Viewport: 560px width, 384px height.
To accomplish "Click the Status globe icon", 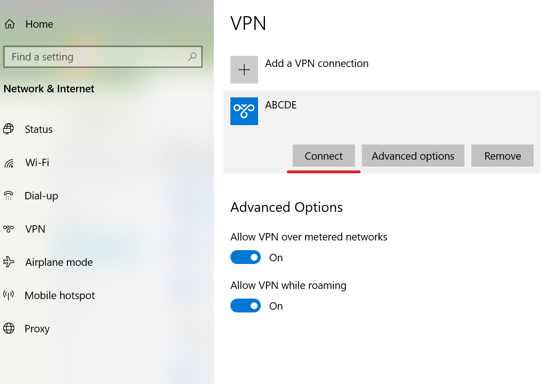I will pyautogui.click(x=8, y=129).
